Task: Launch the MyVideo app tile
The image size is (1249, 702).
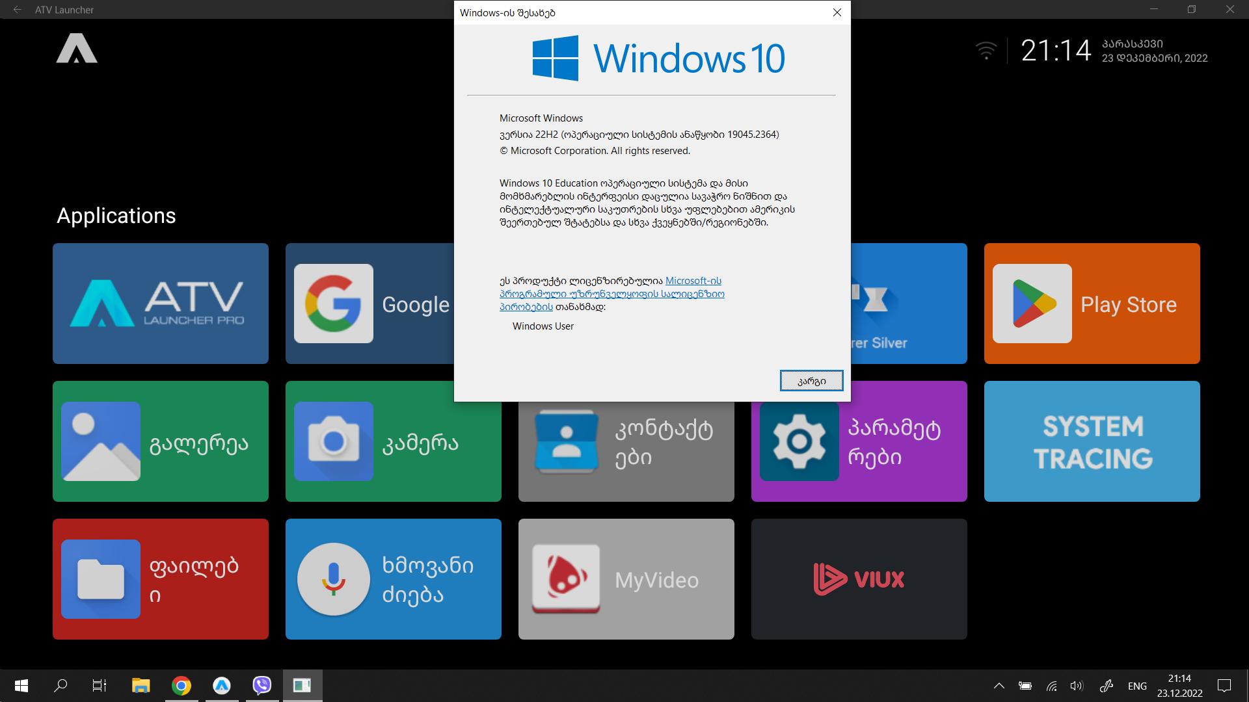Action: pos(626,579)
